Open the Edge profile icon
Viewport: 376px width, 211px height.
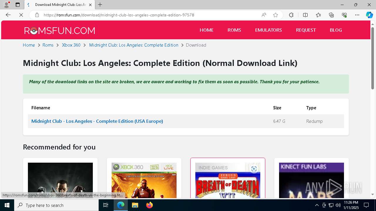point(6,5)
